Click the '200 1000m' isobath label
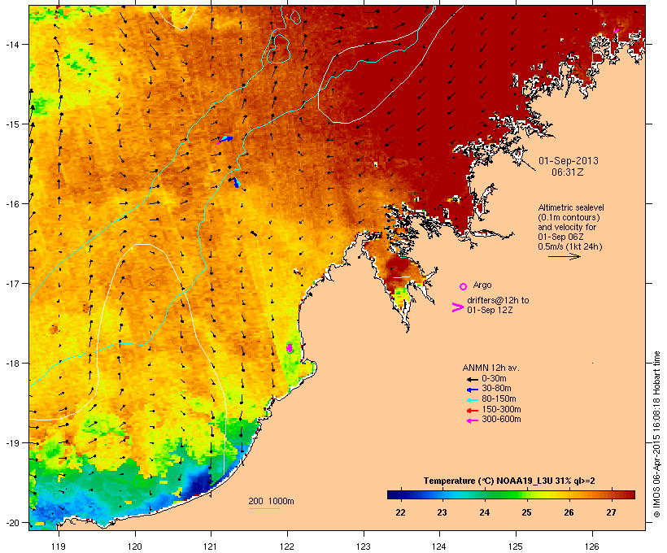Image resolution: width=667 pixels, height=553 pixels. click(x=272, y=501)
